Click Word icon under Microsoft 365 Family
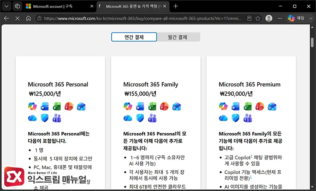 pyautogui.click(x=140, y=106)
